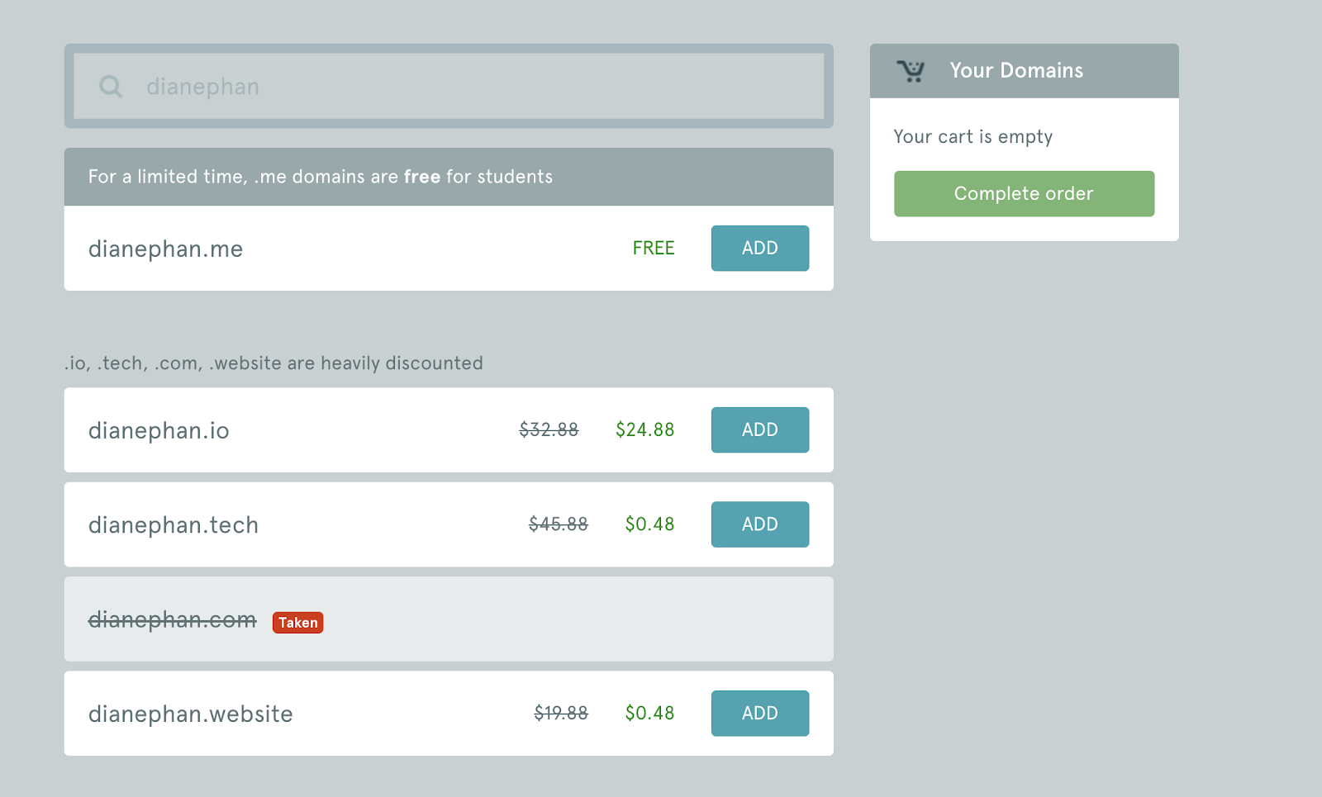
Task: Click the red Taken badge
Action: click(297, 623)
